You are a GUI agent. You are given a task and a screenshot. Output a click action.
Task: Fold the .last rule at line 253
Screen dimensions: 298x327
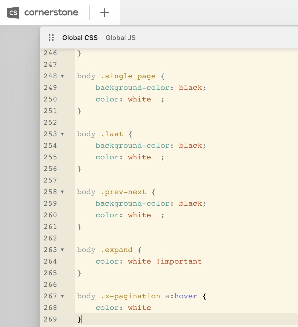click(x=63, y=134)
